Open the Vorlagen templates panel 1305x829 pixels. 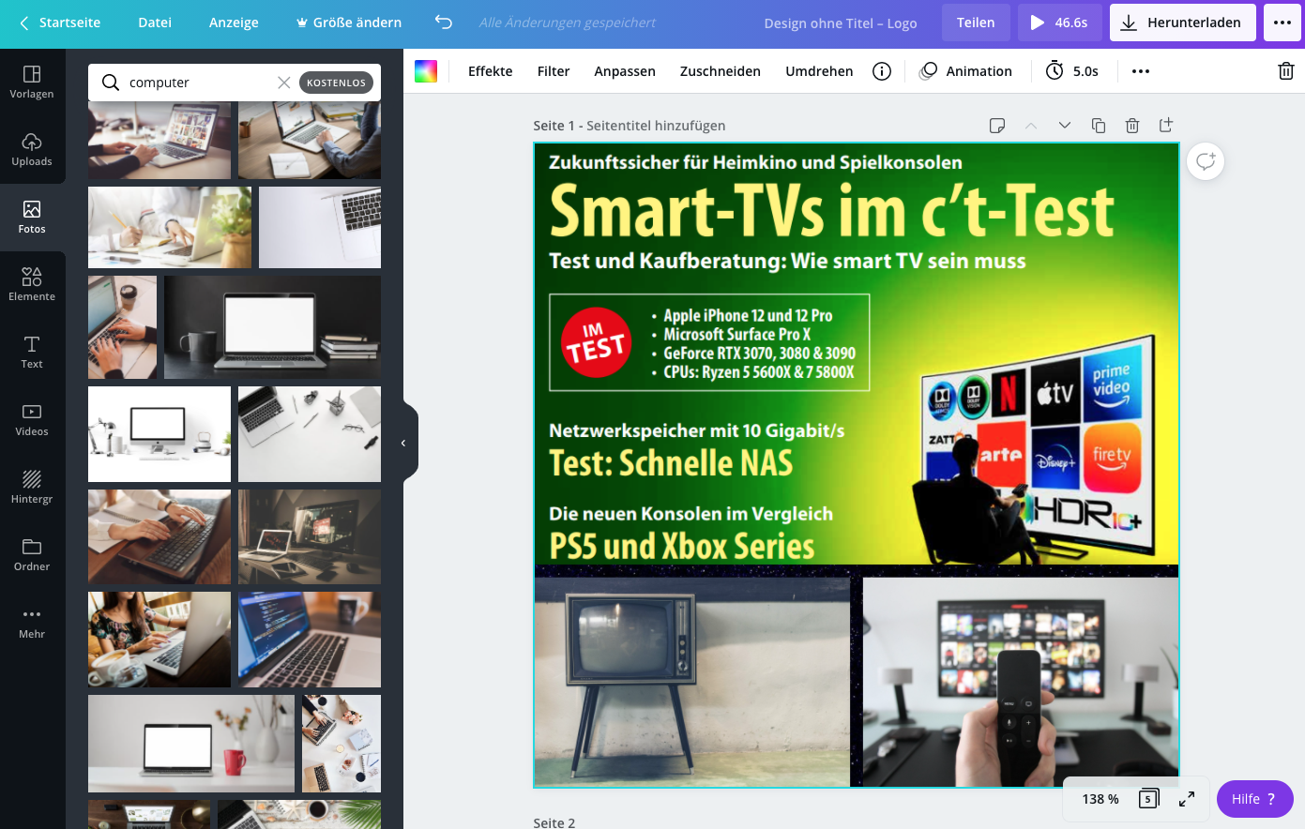pyautogui.click(x=32, y=83)
